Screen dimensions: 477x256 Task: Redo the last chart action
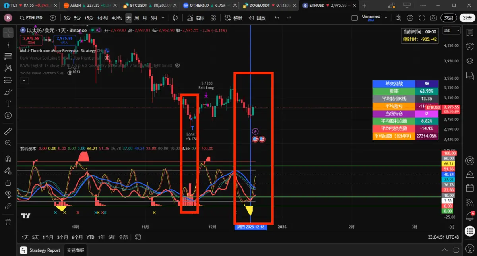pyautogui.click(x=289, y=18)
